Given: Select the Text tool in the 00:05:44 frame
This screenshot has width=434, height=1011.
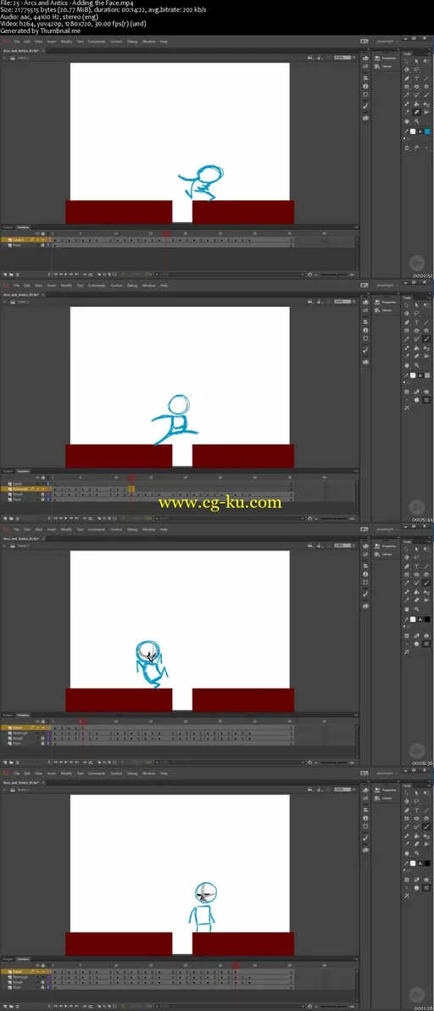Looking at the screenshot, I should pyautogui.click(x=416, y=322).
